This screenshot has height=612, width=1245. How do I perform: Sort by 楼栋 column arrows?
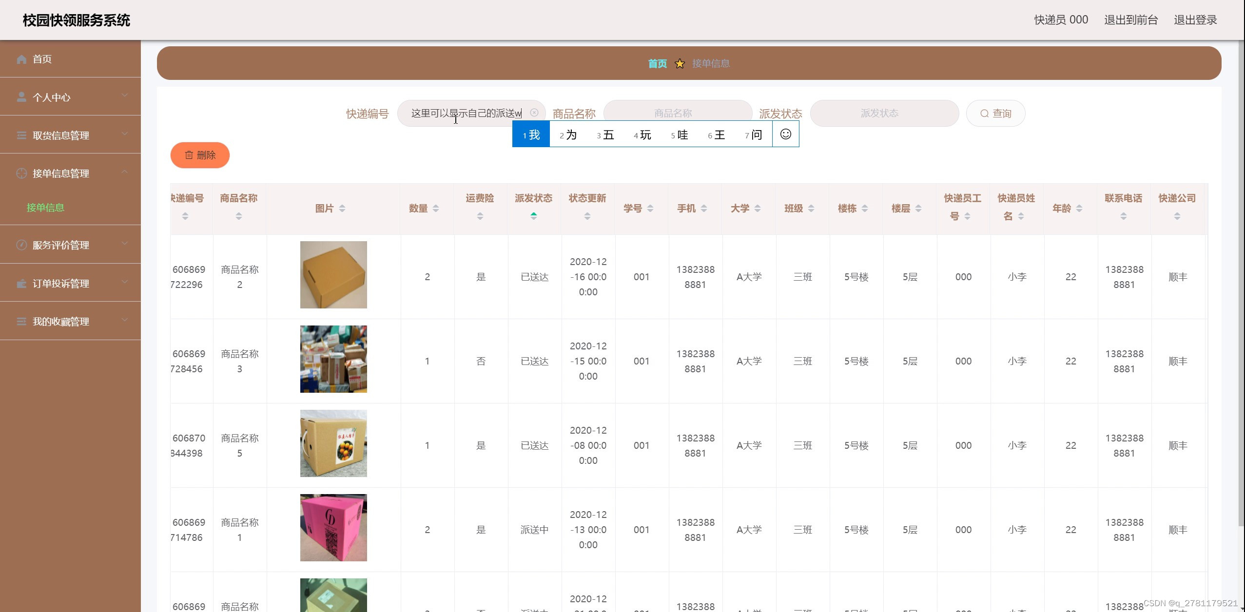[x=865, y=208]
